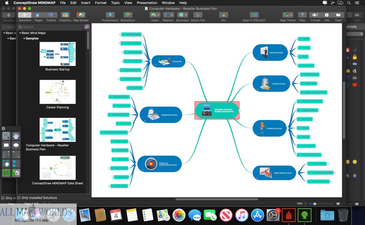Image resolution: width=365 pixels, height=225 pixels.
Task: Click the yellow padlock symbol in the right panel
Action: point(355,57)
